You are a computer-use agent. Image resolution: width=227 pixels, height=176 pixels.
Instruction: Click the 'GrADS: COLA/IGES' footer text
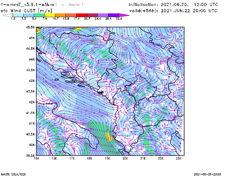click(x=13, y=174)
